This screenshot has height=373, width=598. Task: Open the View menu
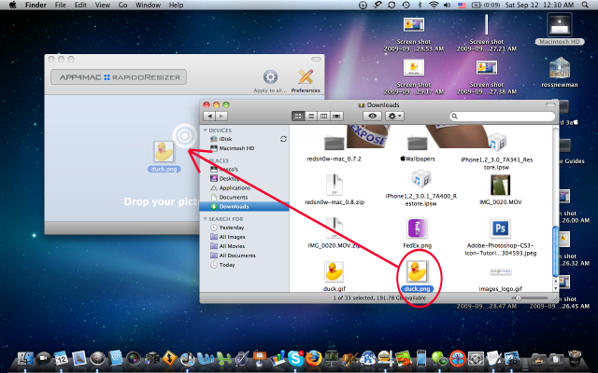pyautogui.click(x=102, y=5)
